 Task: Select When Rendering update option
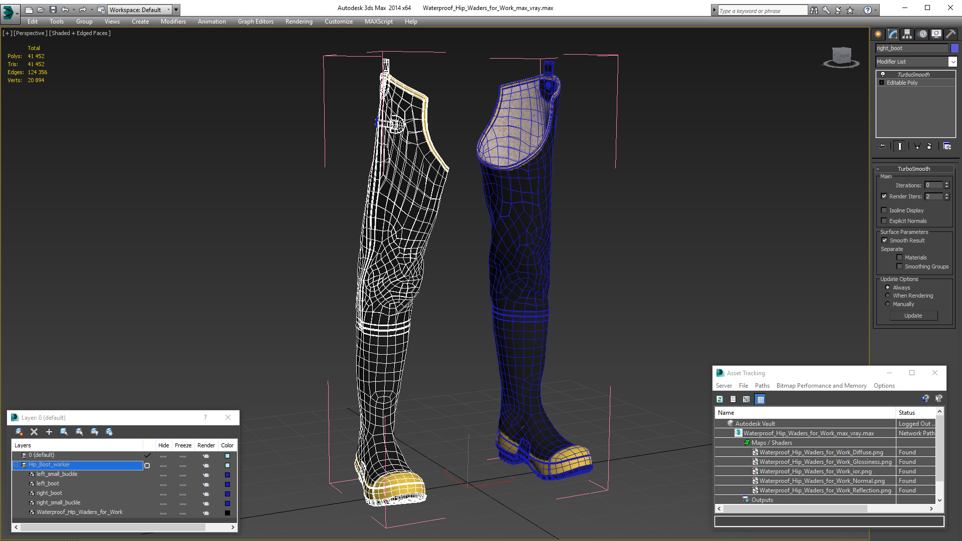pos(888,296)
